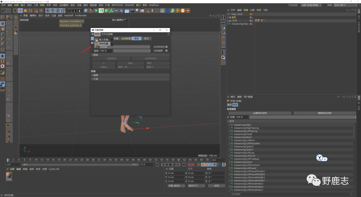The width and height of the screenshot is (361, 197).
Task: Open the Redshift menu in main menu bar
Action: pos(129,5)
